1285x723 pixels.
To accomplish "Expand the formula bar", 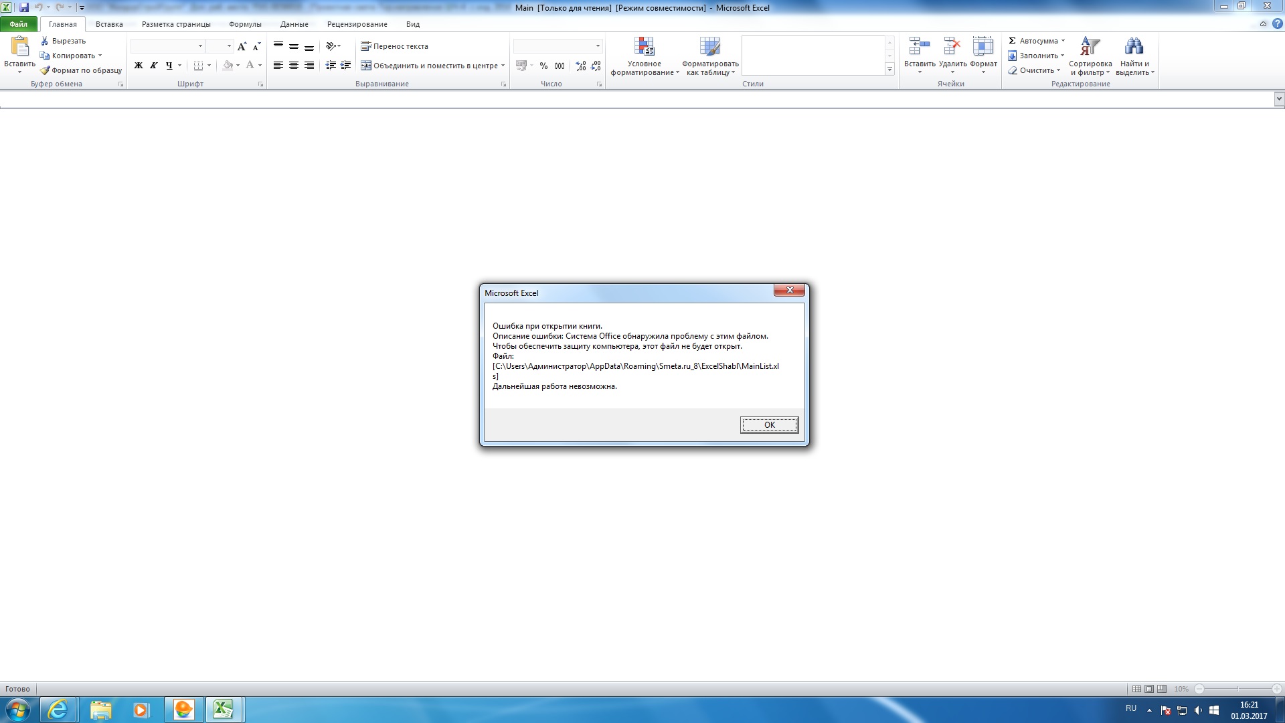I will click(1279, 99).
